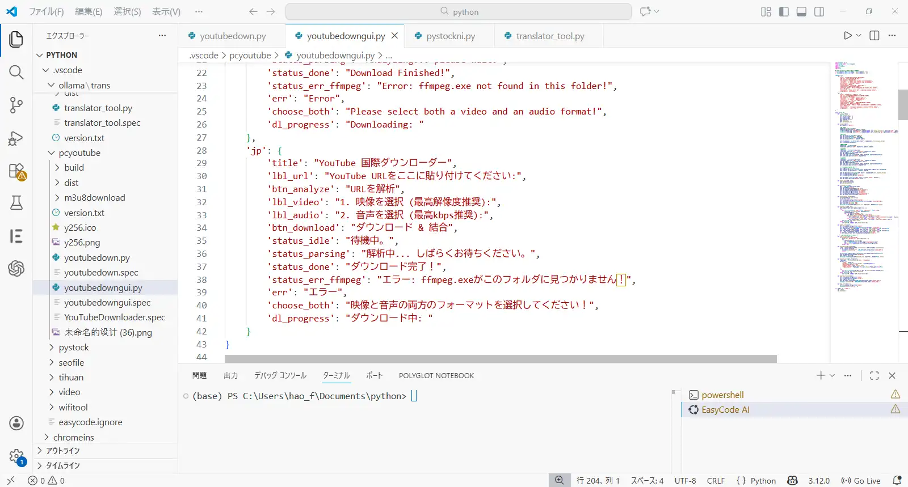908x487 pixels.
Task: Select the powershell terminal entry
Action: pyautogui.click(x=793, y=395)
